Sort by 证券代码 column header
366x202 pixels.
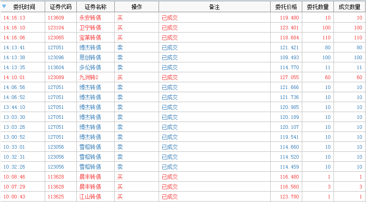tap(61, 7)
